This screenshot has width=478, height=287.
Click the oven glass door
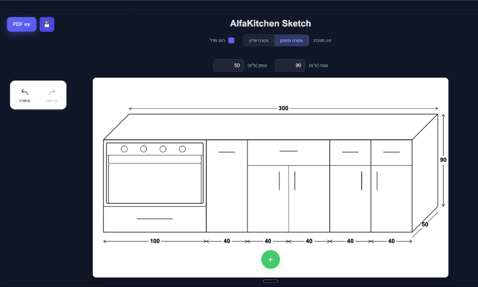(x=155, y=182)
